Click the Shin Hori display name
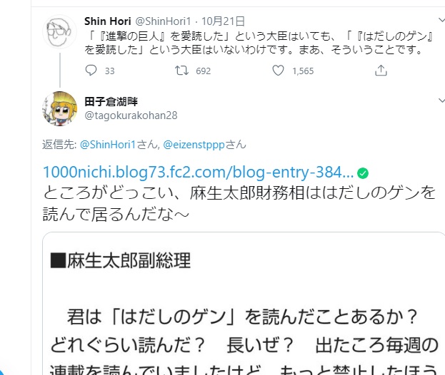This screenshot has height=375, width=445. click(108, 21)
